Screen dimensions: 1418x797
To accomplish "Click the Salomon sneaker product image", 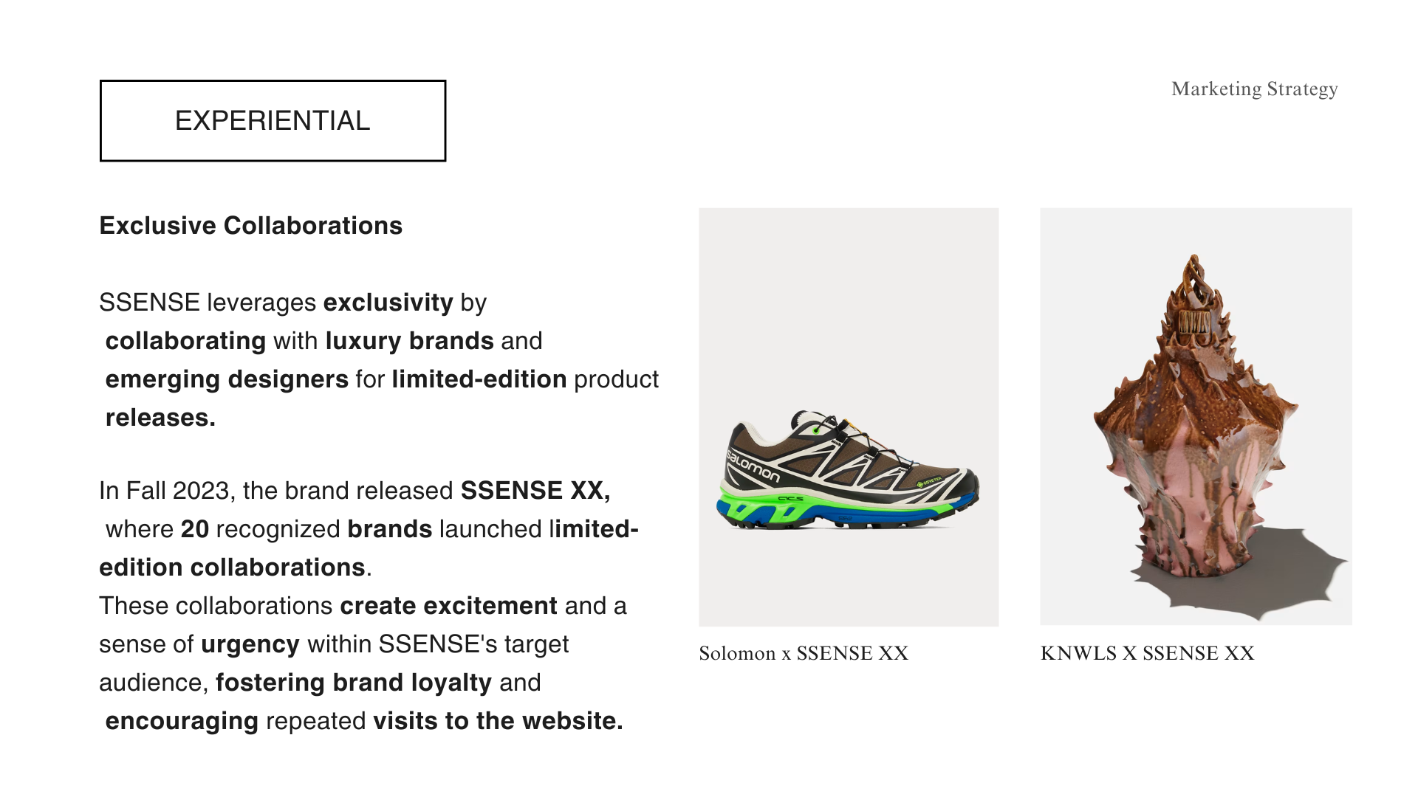I will point(848,472).
